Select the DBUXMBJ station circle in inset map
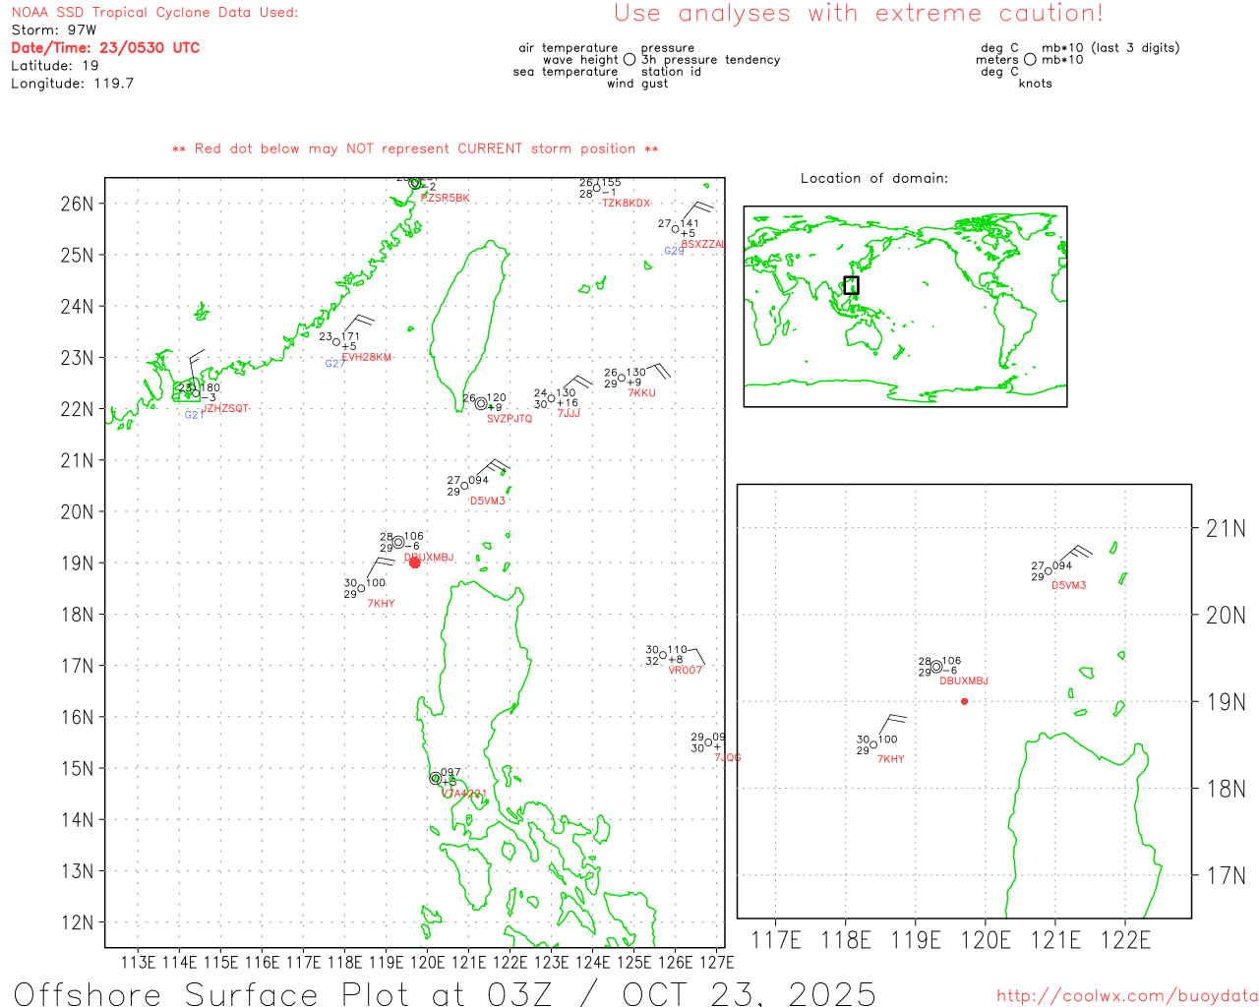The height and width of the screenshot is (1007, 1259). point(936,667)
